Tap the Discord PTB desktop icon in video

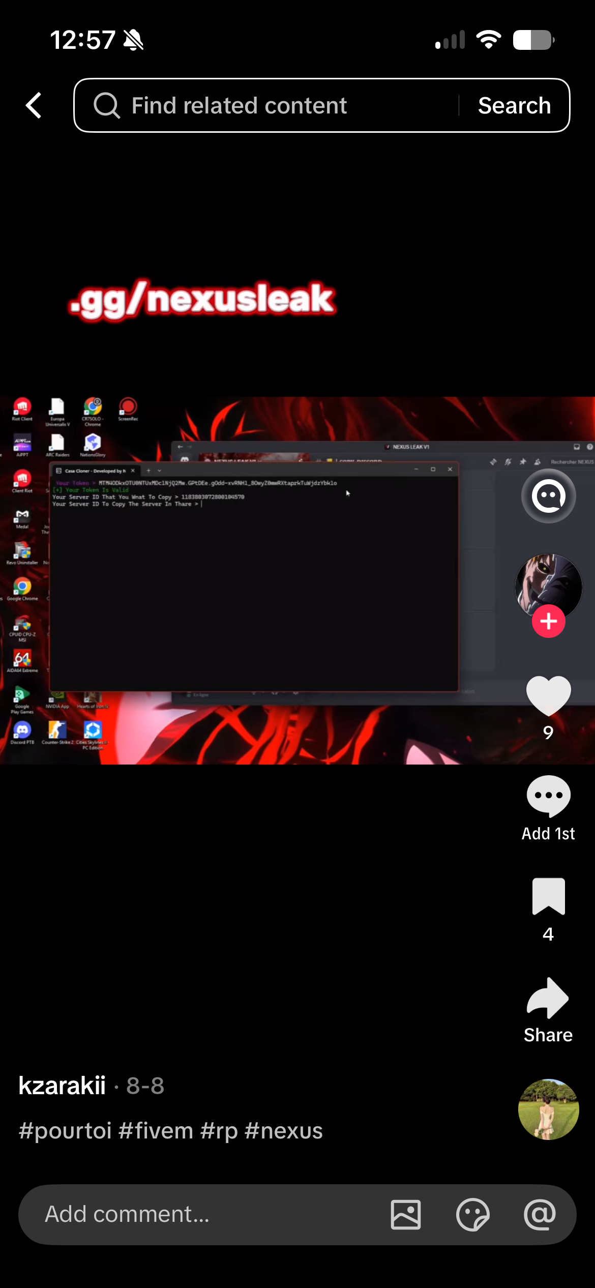[22, 734]
